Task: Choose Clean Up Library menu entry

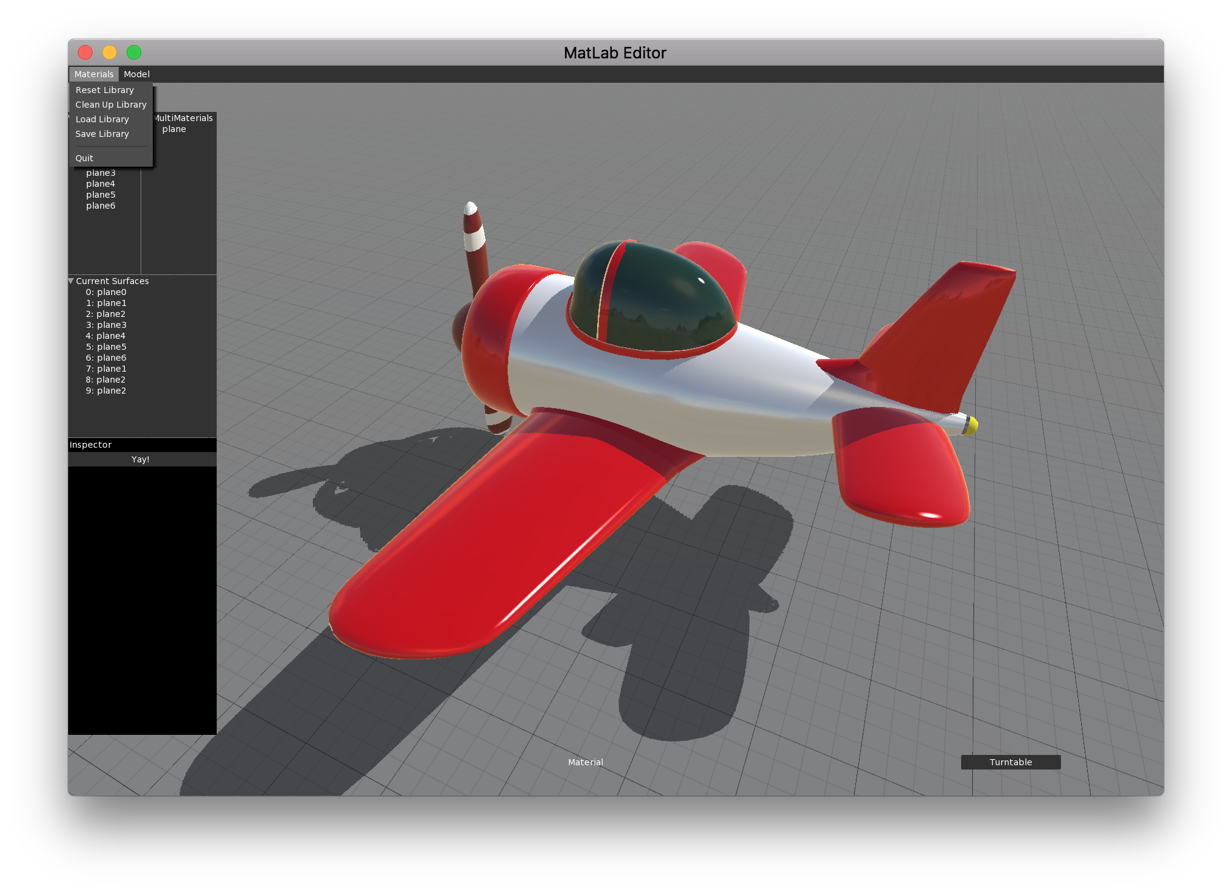Action: [x=111, y=105]
